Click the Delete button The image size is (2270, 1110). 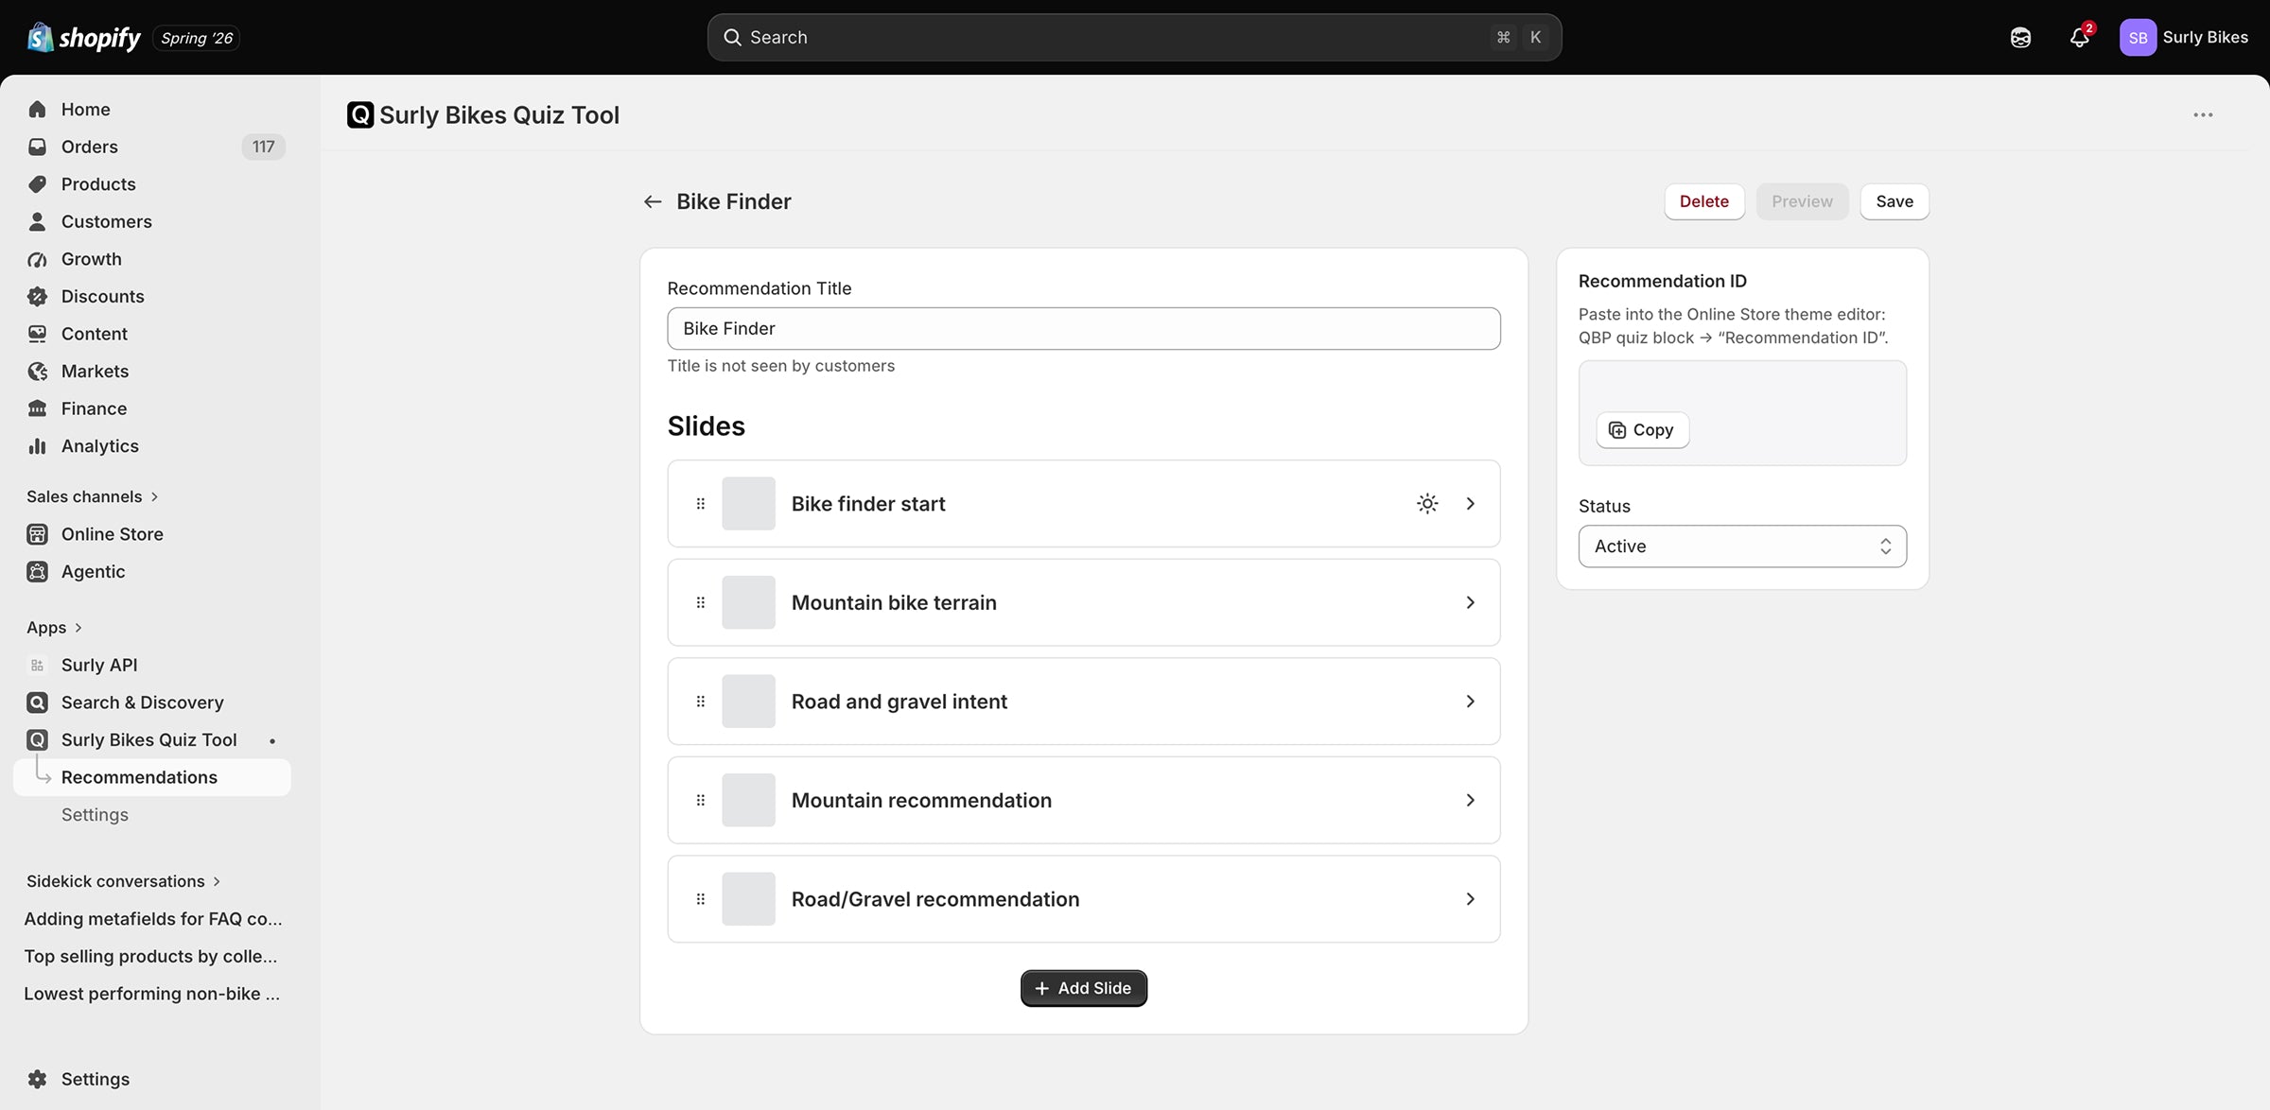(1703, 201)
